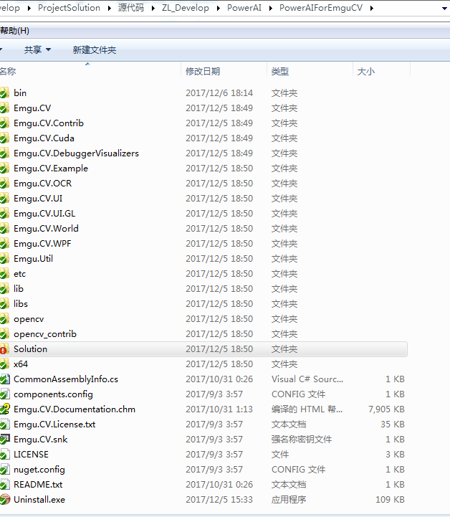Click 源代码 breadcrumb in address bar

[x=131, y=8]
